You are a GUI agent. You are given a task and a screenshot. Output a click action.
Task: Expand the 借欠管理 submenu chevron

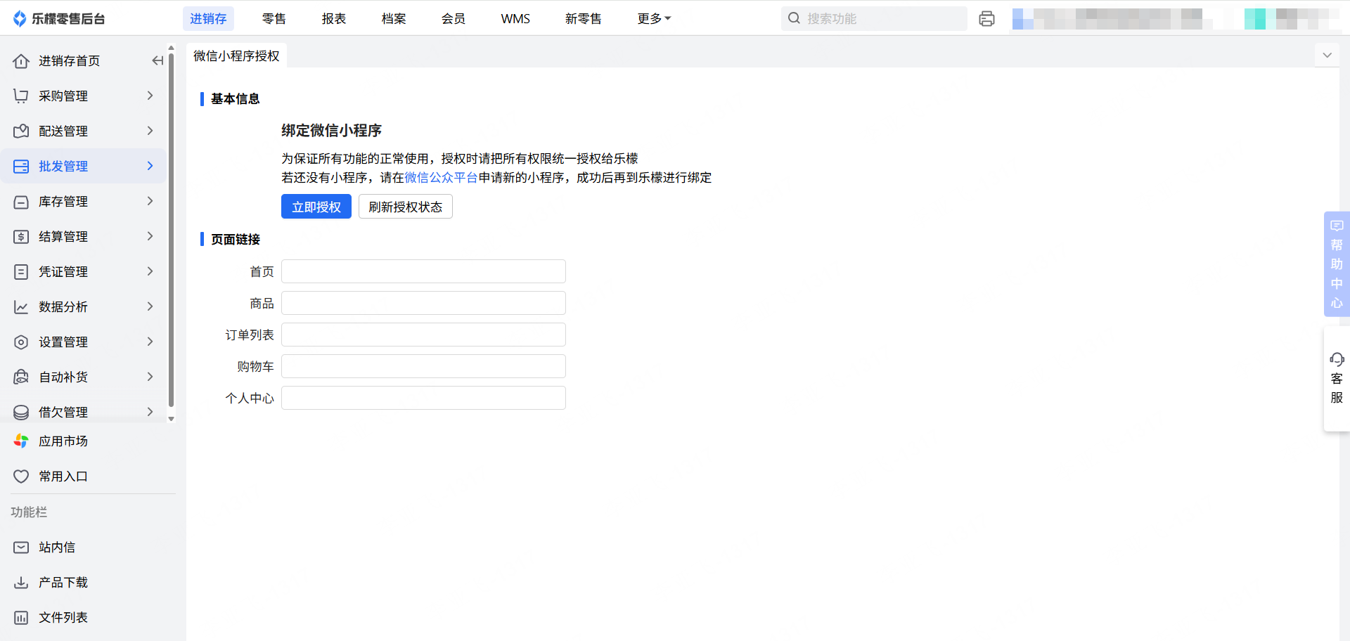coord(150,412)
